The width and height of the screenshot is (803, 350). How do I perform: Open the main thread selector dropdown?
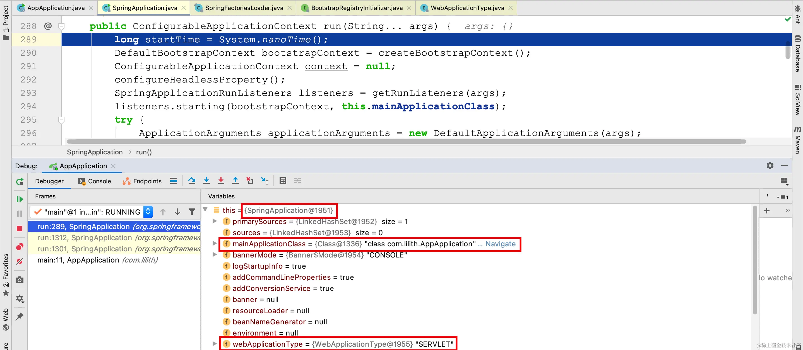point(148,212)
